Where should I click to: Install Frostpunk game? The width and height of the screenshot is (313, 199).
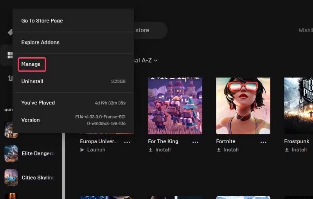pos(296,150)
